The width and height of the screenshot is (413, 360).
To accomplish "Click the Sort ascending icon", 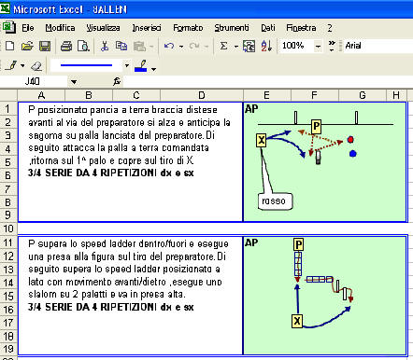I will point(266,46).
